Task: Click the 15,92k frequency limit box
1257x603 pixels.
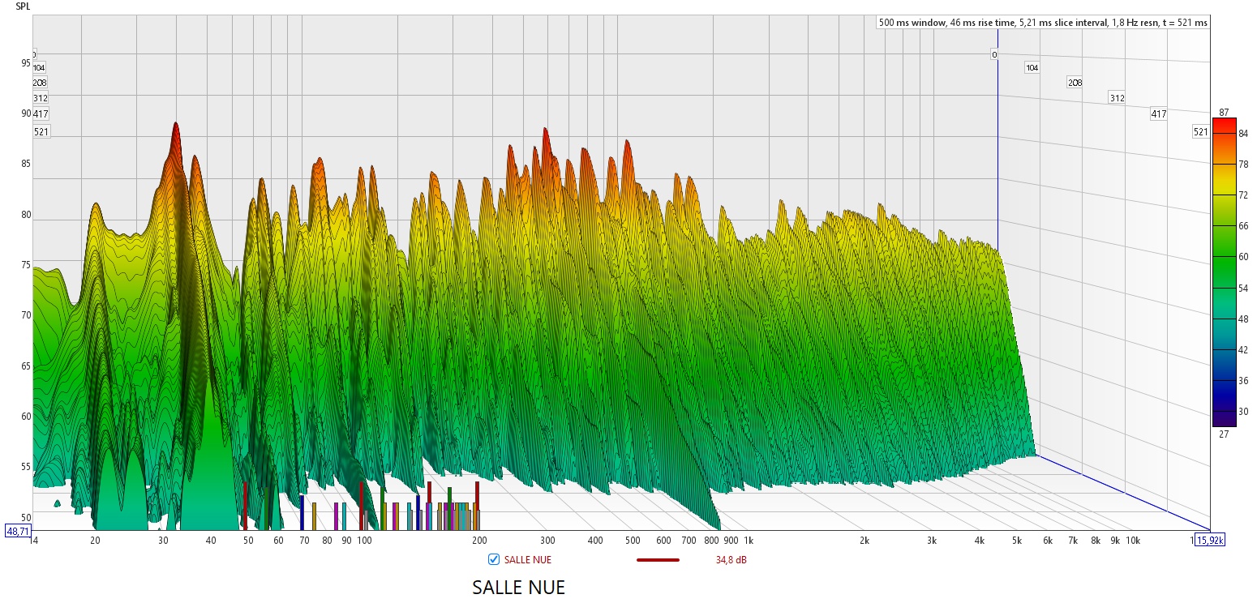Action: [x=1209, y=540]
